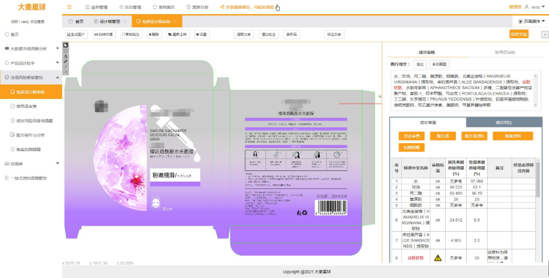Select the rectangle tool in the canvas toolbox
This screenshot has height=278, width=549.
tap(66, 51)
